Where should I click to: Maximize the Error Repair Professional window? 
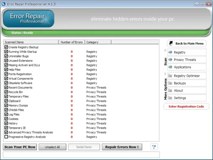(203, 4)
